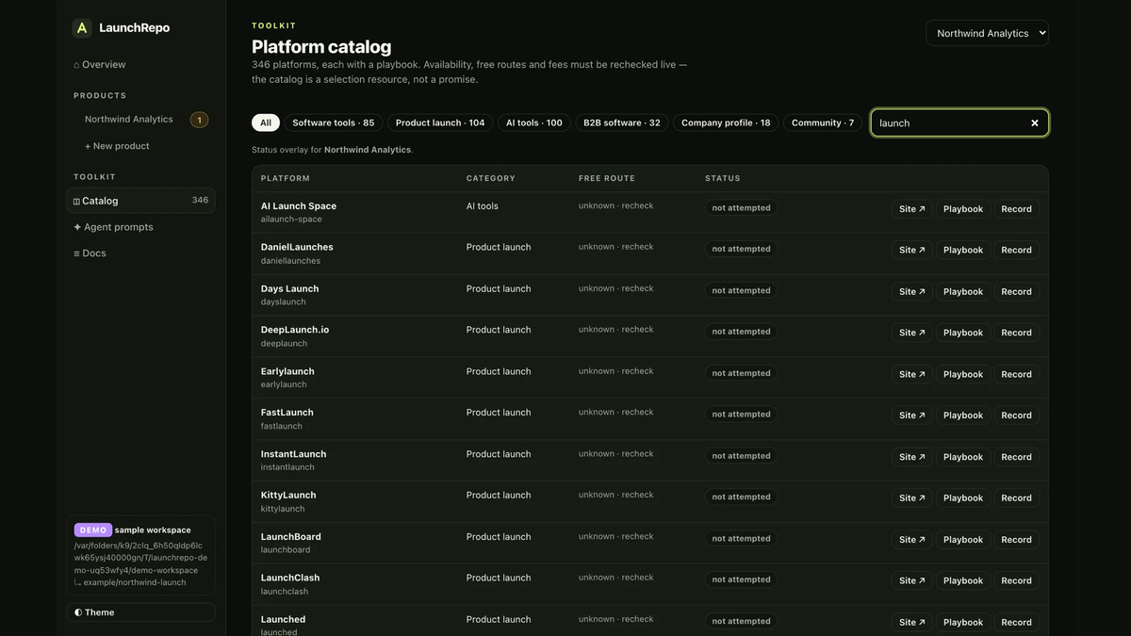
Task: Select the All filter chip
Action: tap(266, 122)
